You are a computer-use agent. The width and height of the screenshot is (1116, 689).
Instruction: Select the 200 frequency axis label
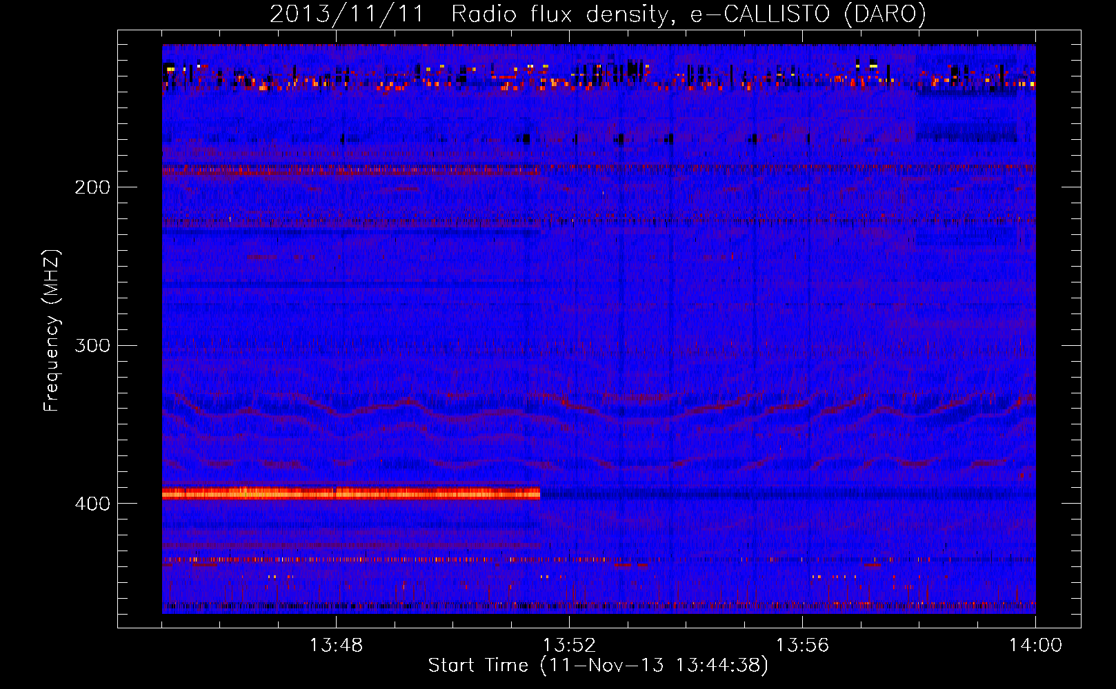92,187
